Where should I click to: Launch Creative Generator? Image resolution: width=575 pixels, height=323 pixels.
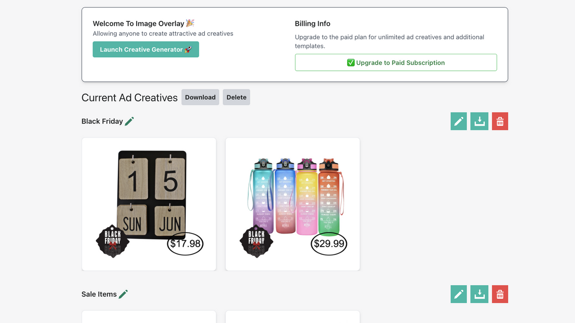(x=146, y=49)
